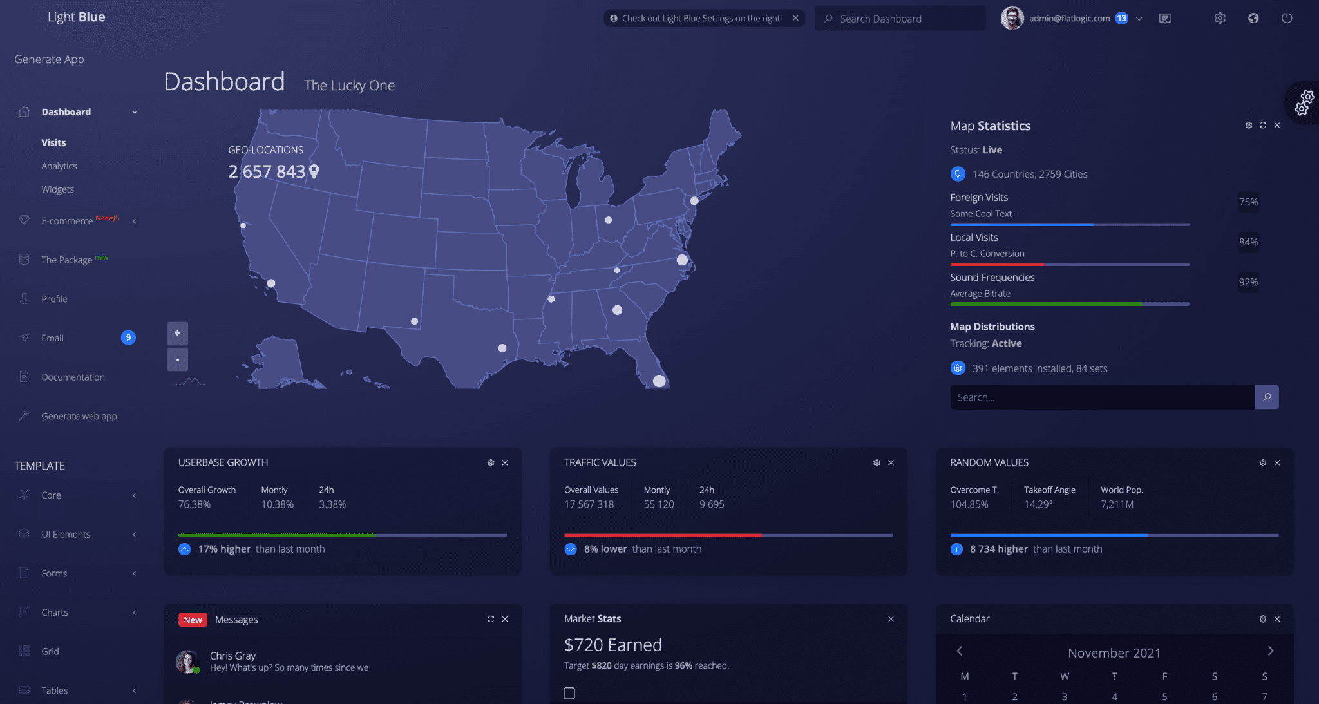Go to next month in Calendar
Image resolution: width=1319 pixels, height=704 pixels.
pyautogui.click(x=1270, y=651)
